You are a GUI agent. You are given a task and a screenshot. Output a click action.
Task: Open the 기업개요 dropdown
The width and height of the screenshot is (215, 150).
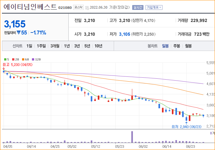coord(154,7)
